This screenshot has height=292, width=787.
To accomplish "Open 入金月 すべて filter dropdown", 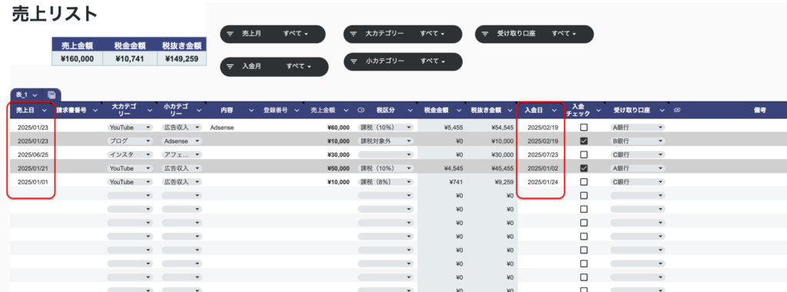I will (299, 66).
